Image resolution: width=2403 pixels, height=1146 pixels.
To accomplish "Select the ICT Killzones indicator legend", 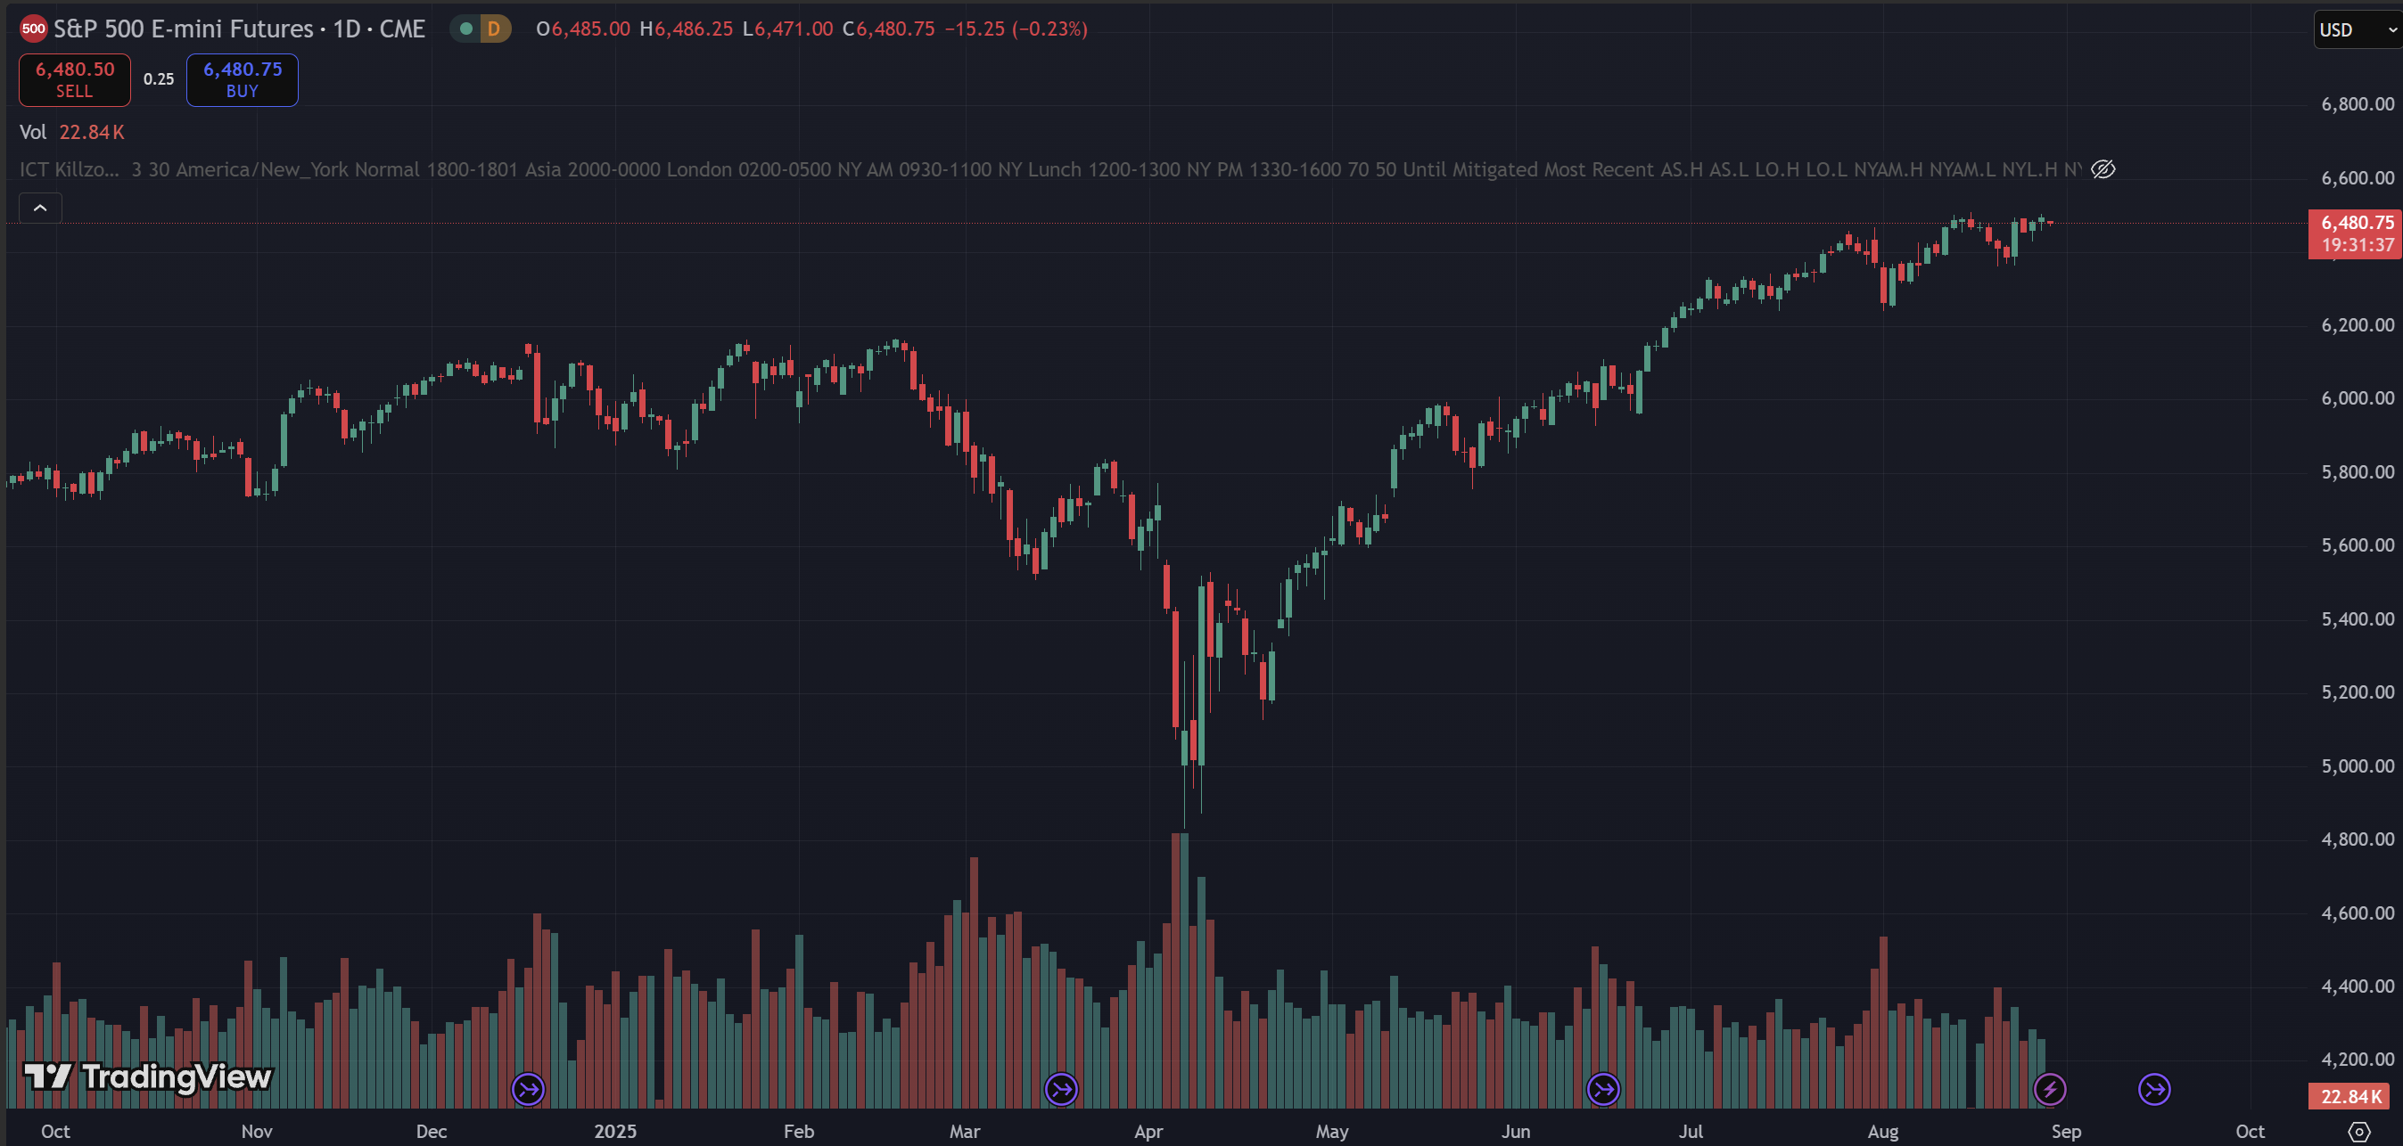I will pos(69,169).
